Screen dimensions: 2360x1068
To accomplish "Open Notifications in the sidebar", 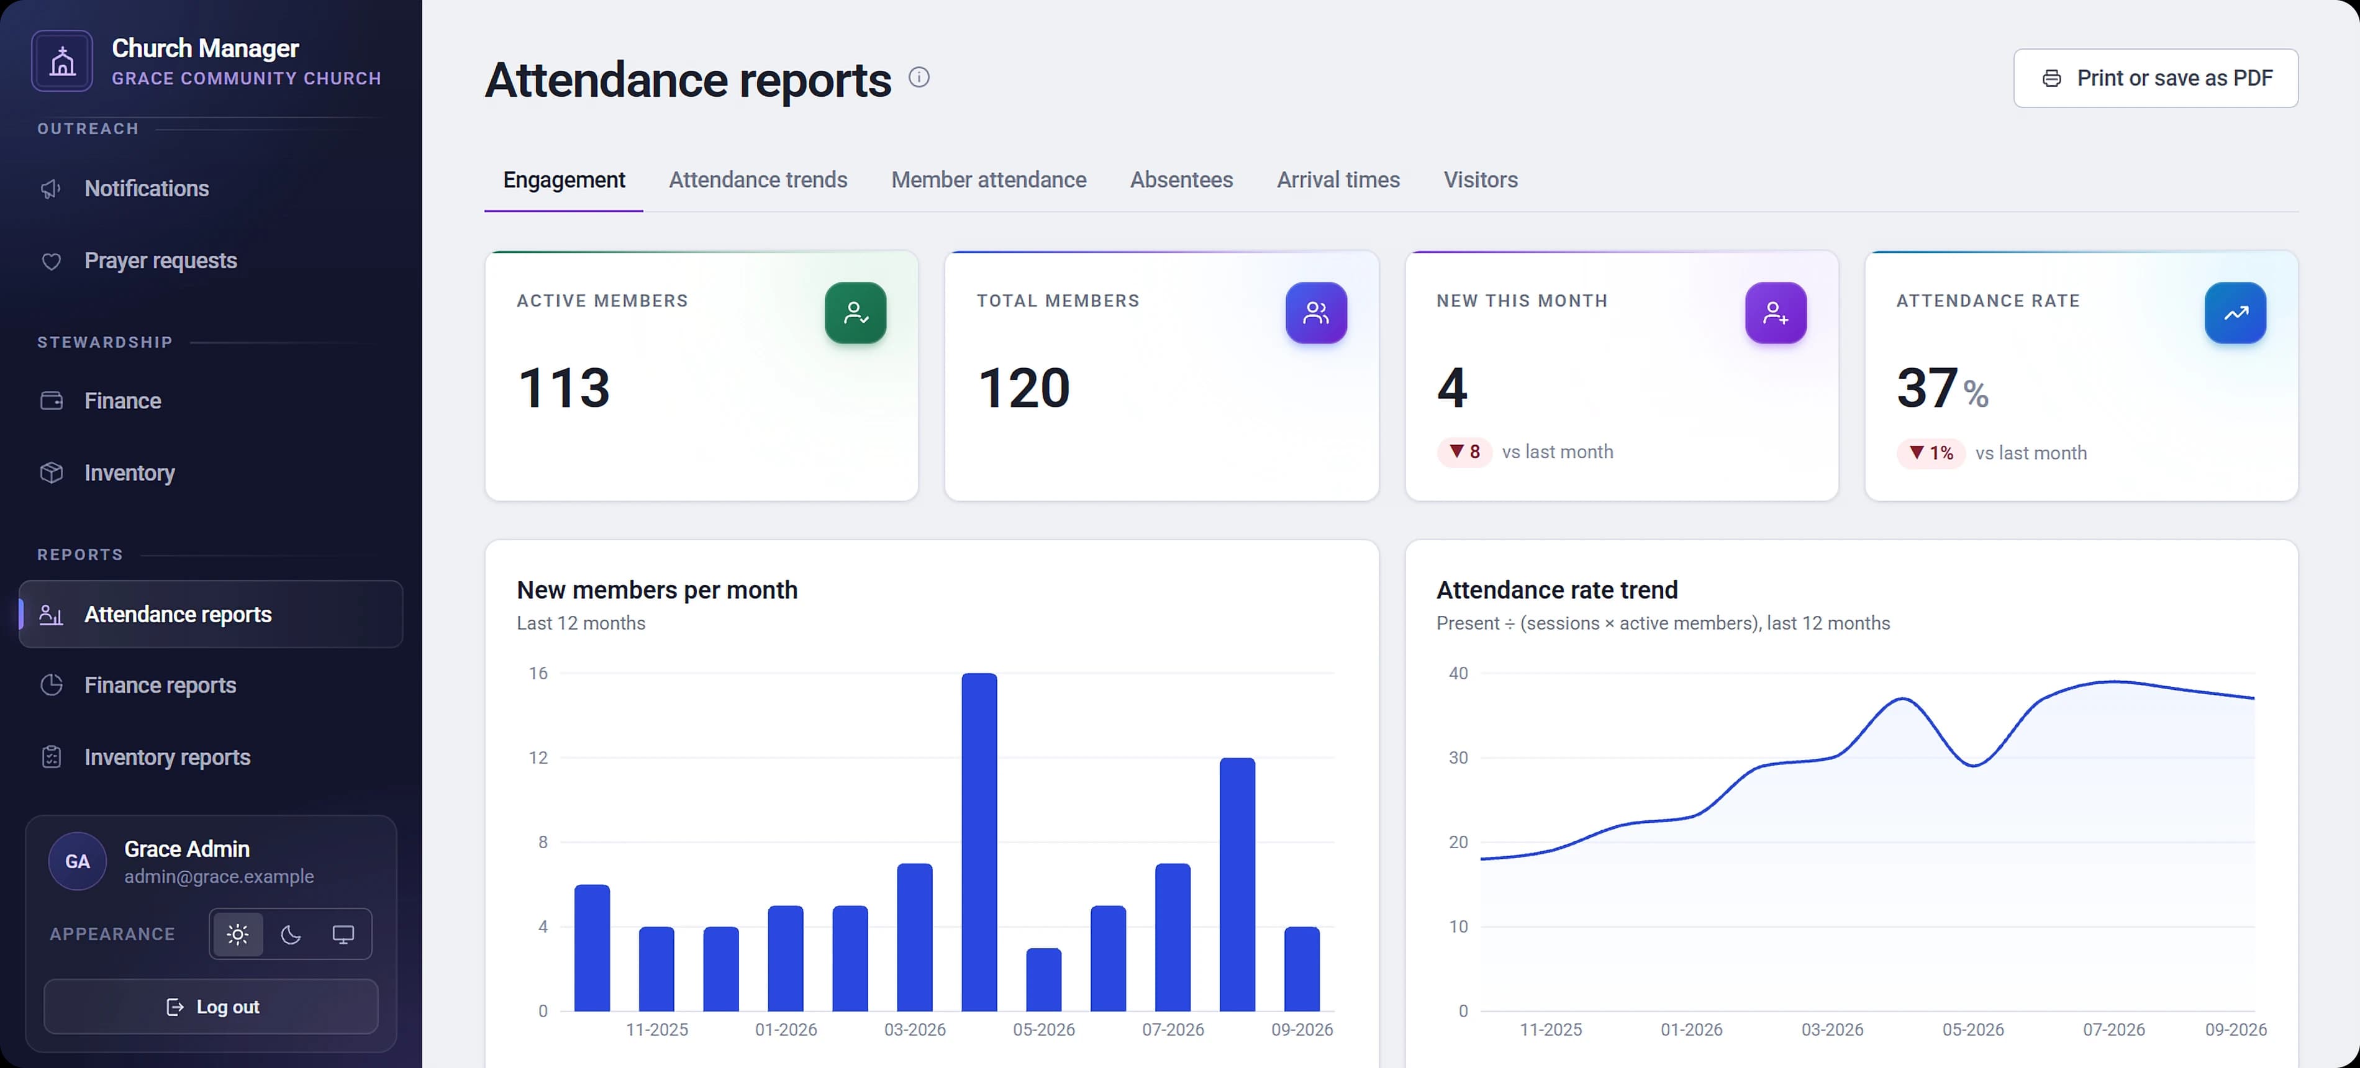I will point(211,189).
